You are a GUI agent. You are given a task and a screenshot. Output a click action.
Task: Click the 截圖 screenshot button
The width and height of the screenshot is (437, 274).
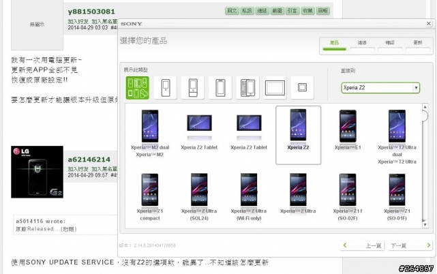(277, 11)
